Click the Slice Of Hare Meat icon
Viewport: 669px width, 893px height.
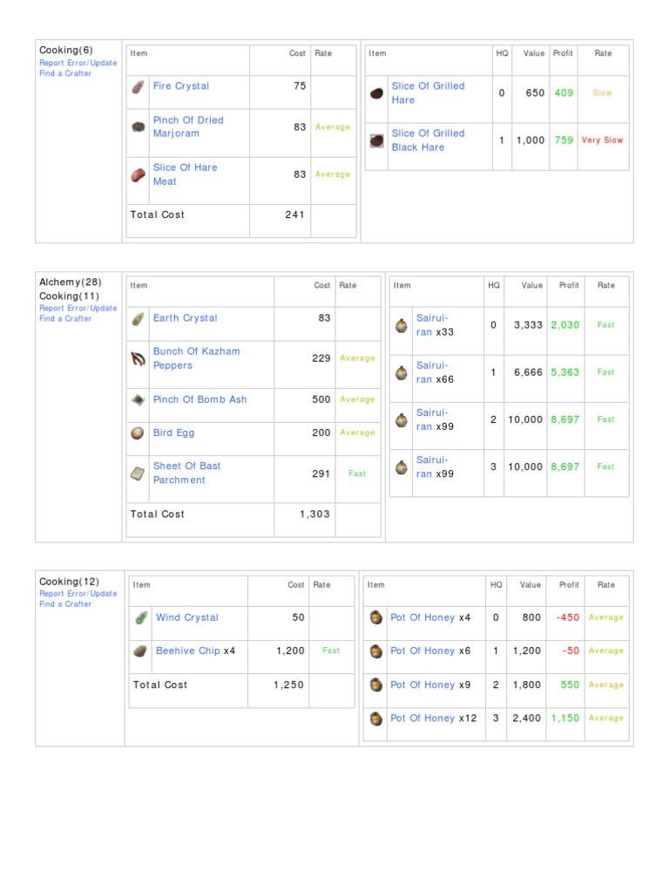(138, 174)
